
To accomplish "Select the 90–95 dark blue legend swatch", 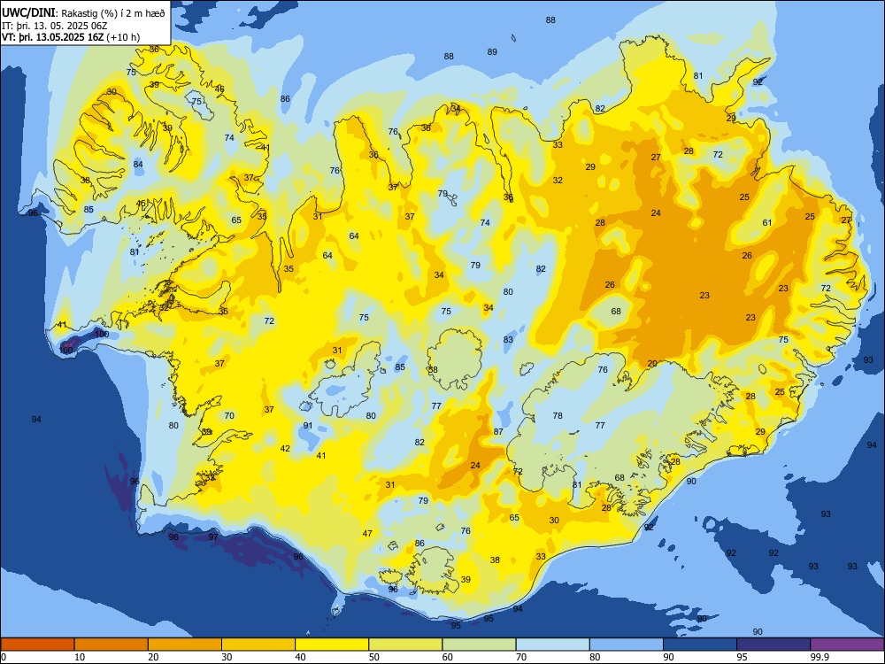I will [x=700, y=645].
